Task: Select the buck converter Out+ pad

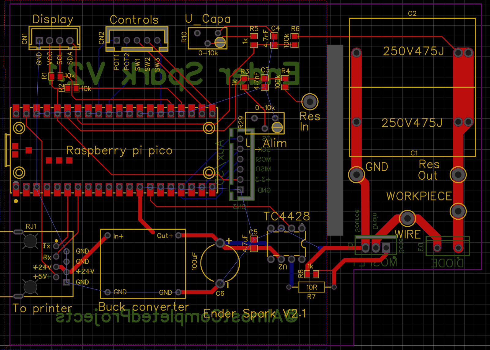Action: [x=178, y=235]
